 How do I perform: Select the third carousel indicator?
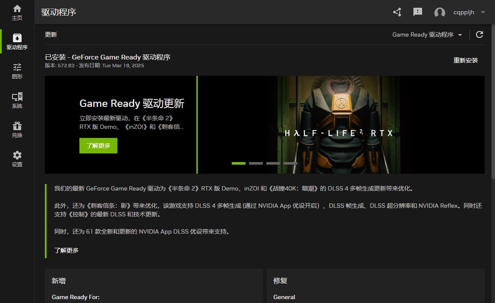[x=273, y=163]
